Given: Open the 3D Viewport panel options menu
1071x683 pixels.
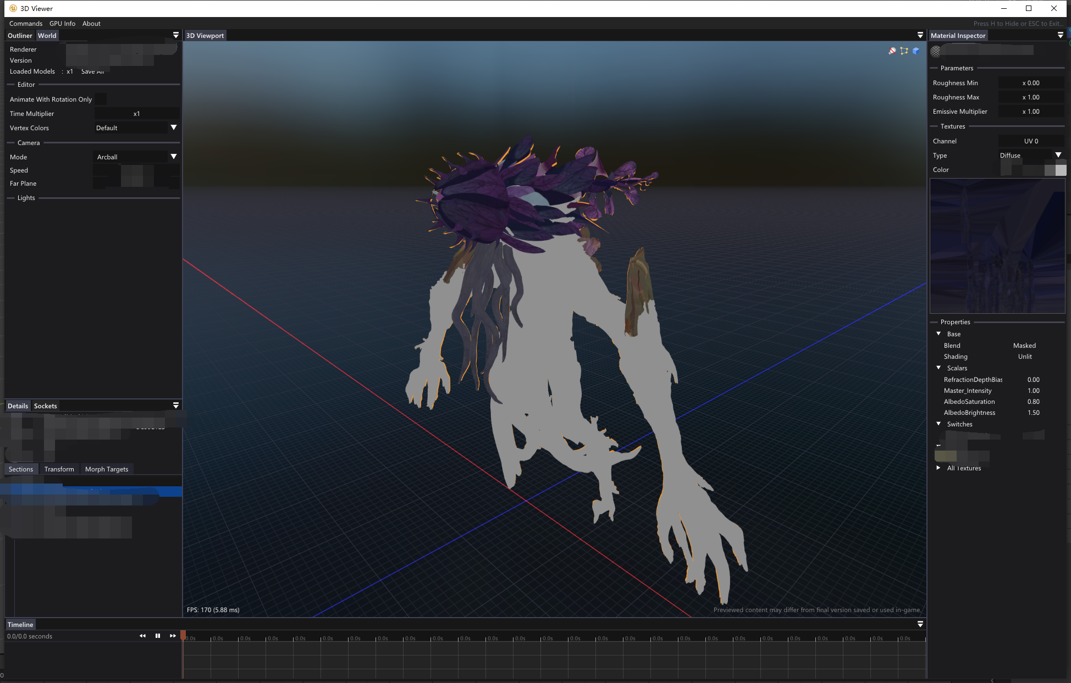Looking at the screenshot, I should 920,35.
